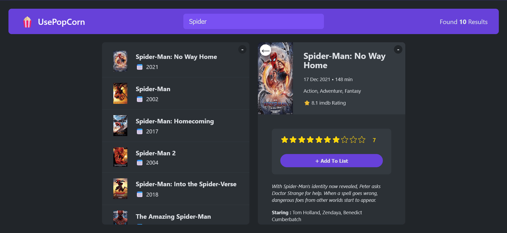This screenshot has height=233, width=507.
Task: Click the fifth rating star
Action: 319,140
